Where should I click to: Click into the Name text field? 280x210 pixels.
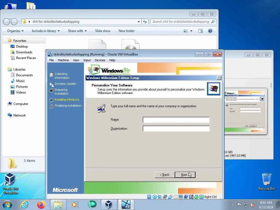(x=176, y=120)
